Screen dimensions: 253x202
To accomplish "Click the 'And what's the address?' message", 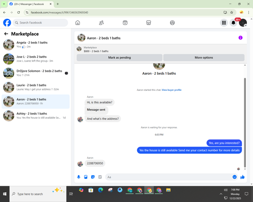I will 103,119.
